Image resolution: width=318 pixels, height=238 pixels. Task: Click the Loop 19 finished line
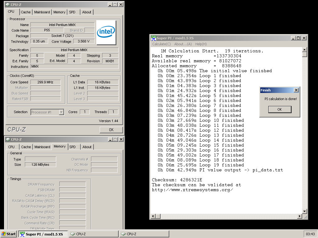(x=201, y=165)
